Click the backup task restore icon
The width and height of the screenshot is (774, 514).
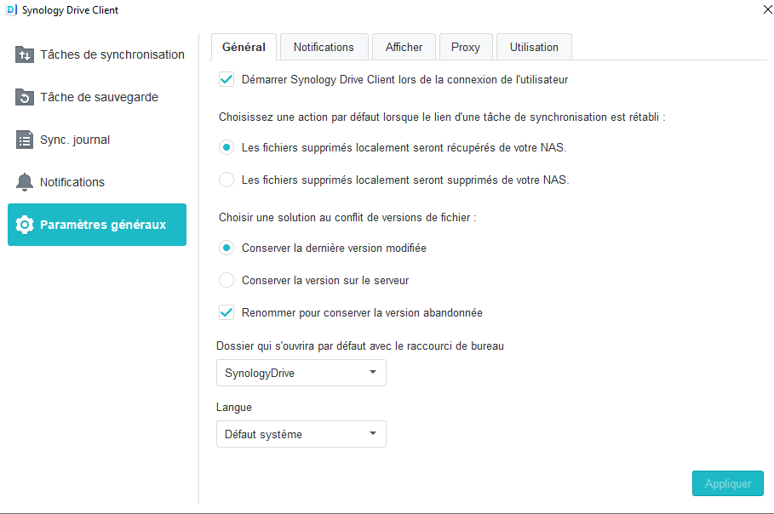tap(24, 97)
